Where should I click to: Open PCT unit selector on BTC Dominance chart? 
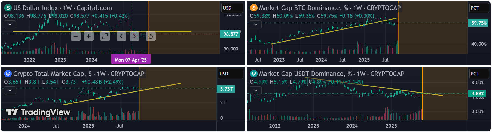pyautogui.click(x=479, y=8)
